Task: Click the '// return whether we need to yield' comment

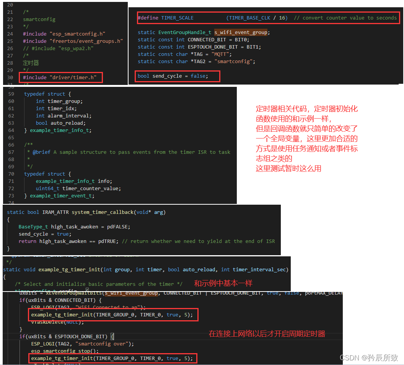Action: click(199, 241)
